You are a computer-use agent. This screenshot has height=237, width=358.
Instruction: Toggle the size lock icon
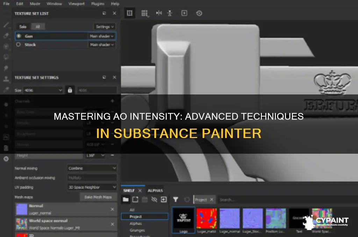[x=70, y=90]
